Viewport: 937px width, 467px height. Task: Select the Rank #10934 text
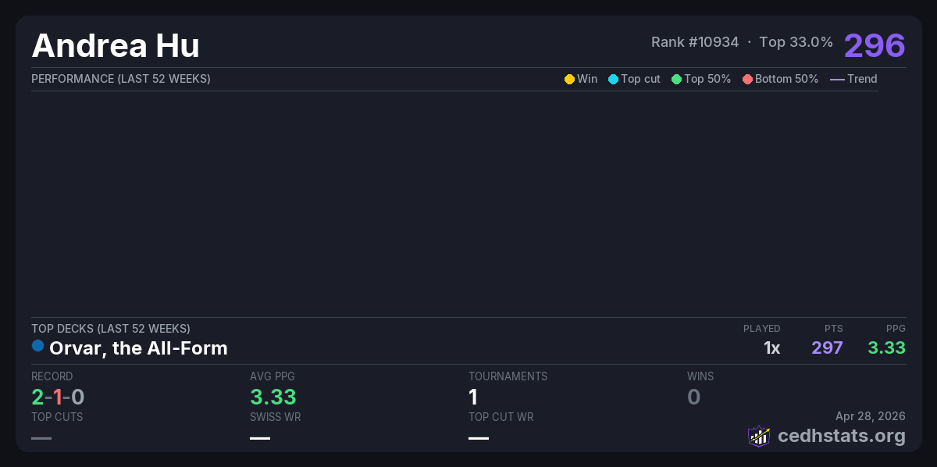(694, 42)
